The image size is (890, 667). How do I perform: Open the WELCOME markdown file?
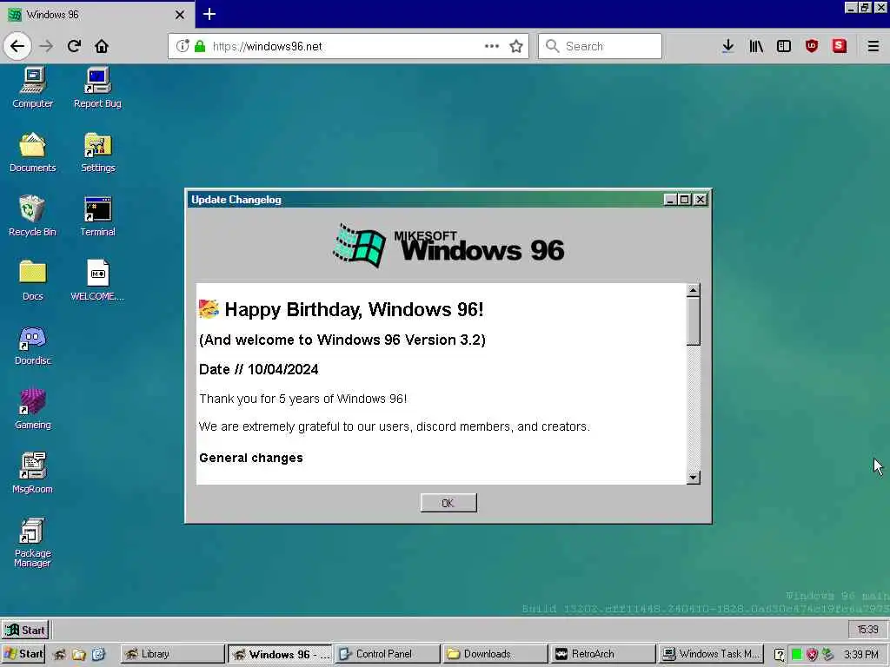(x=97, y=280)
